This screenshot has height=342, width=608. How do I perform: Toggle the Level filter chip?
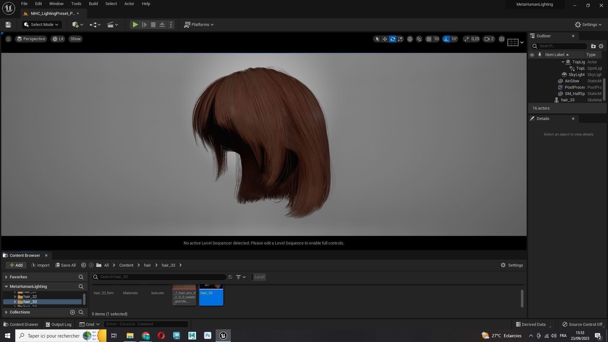(259, 277)
